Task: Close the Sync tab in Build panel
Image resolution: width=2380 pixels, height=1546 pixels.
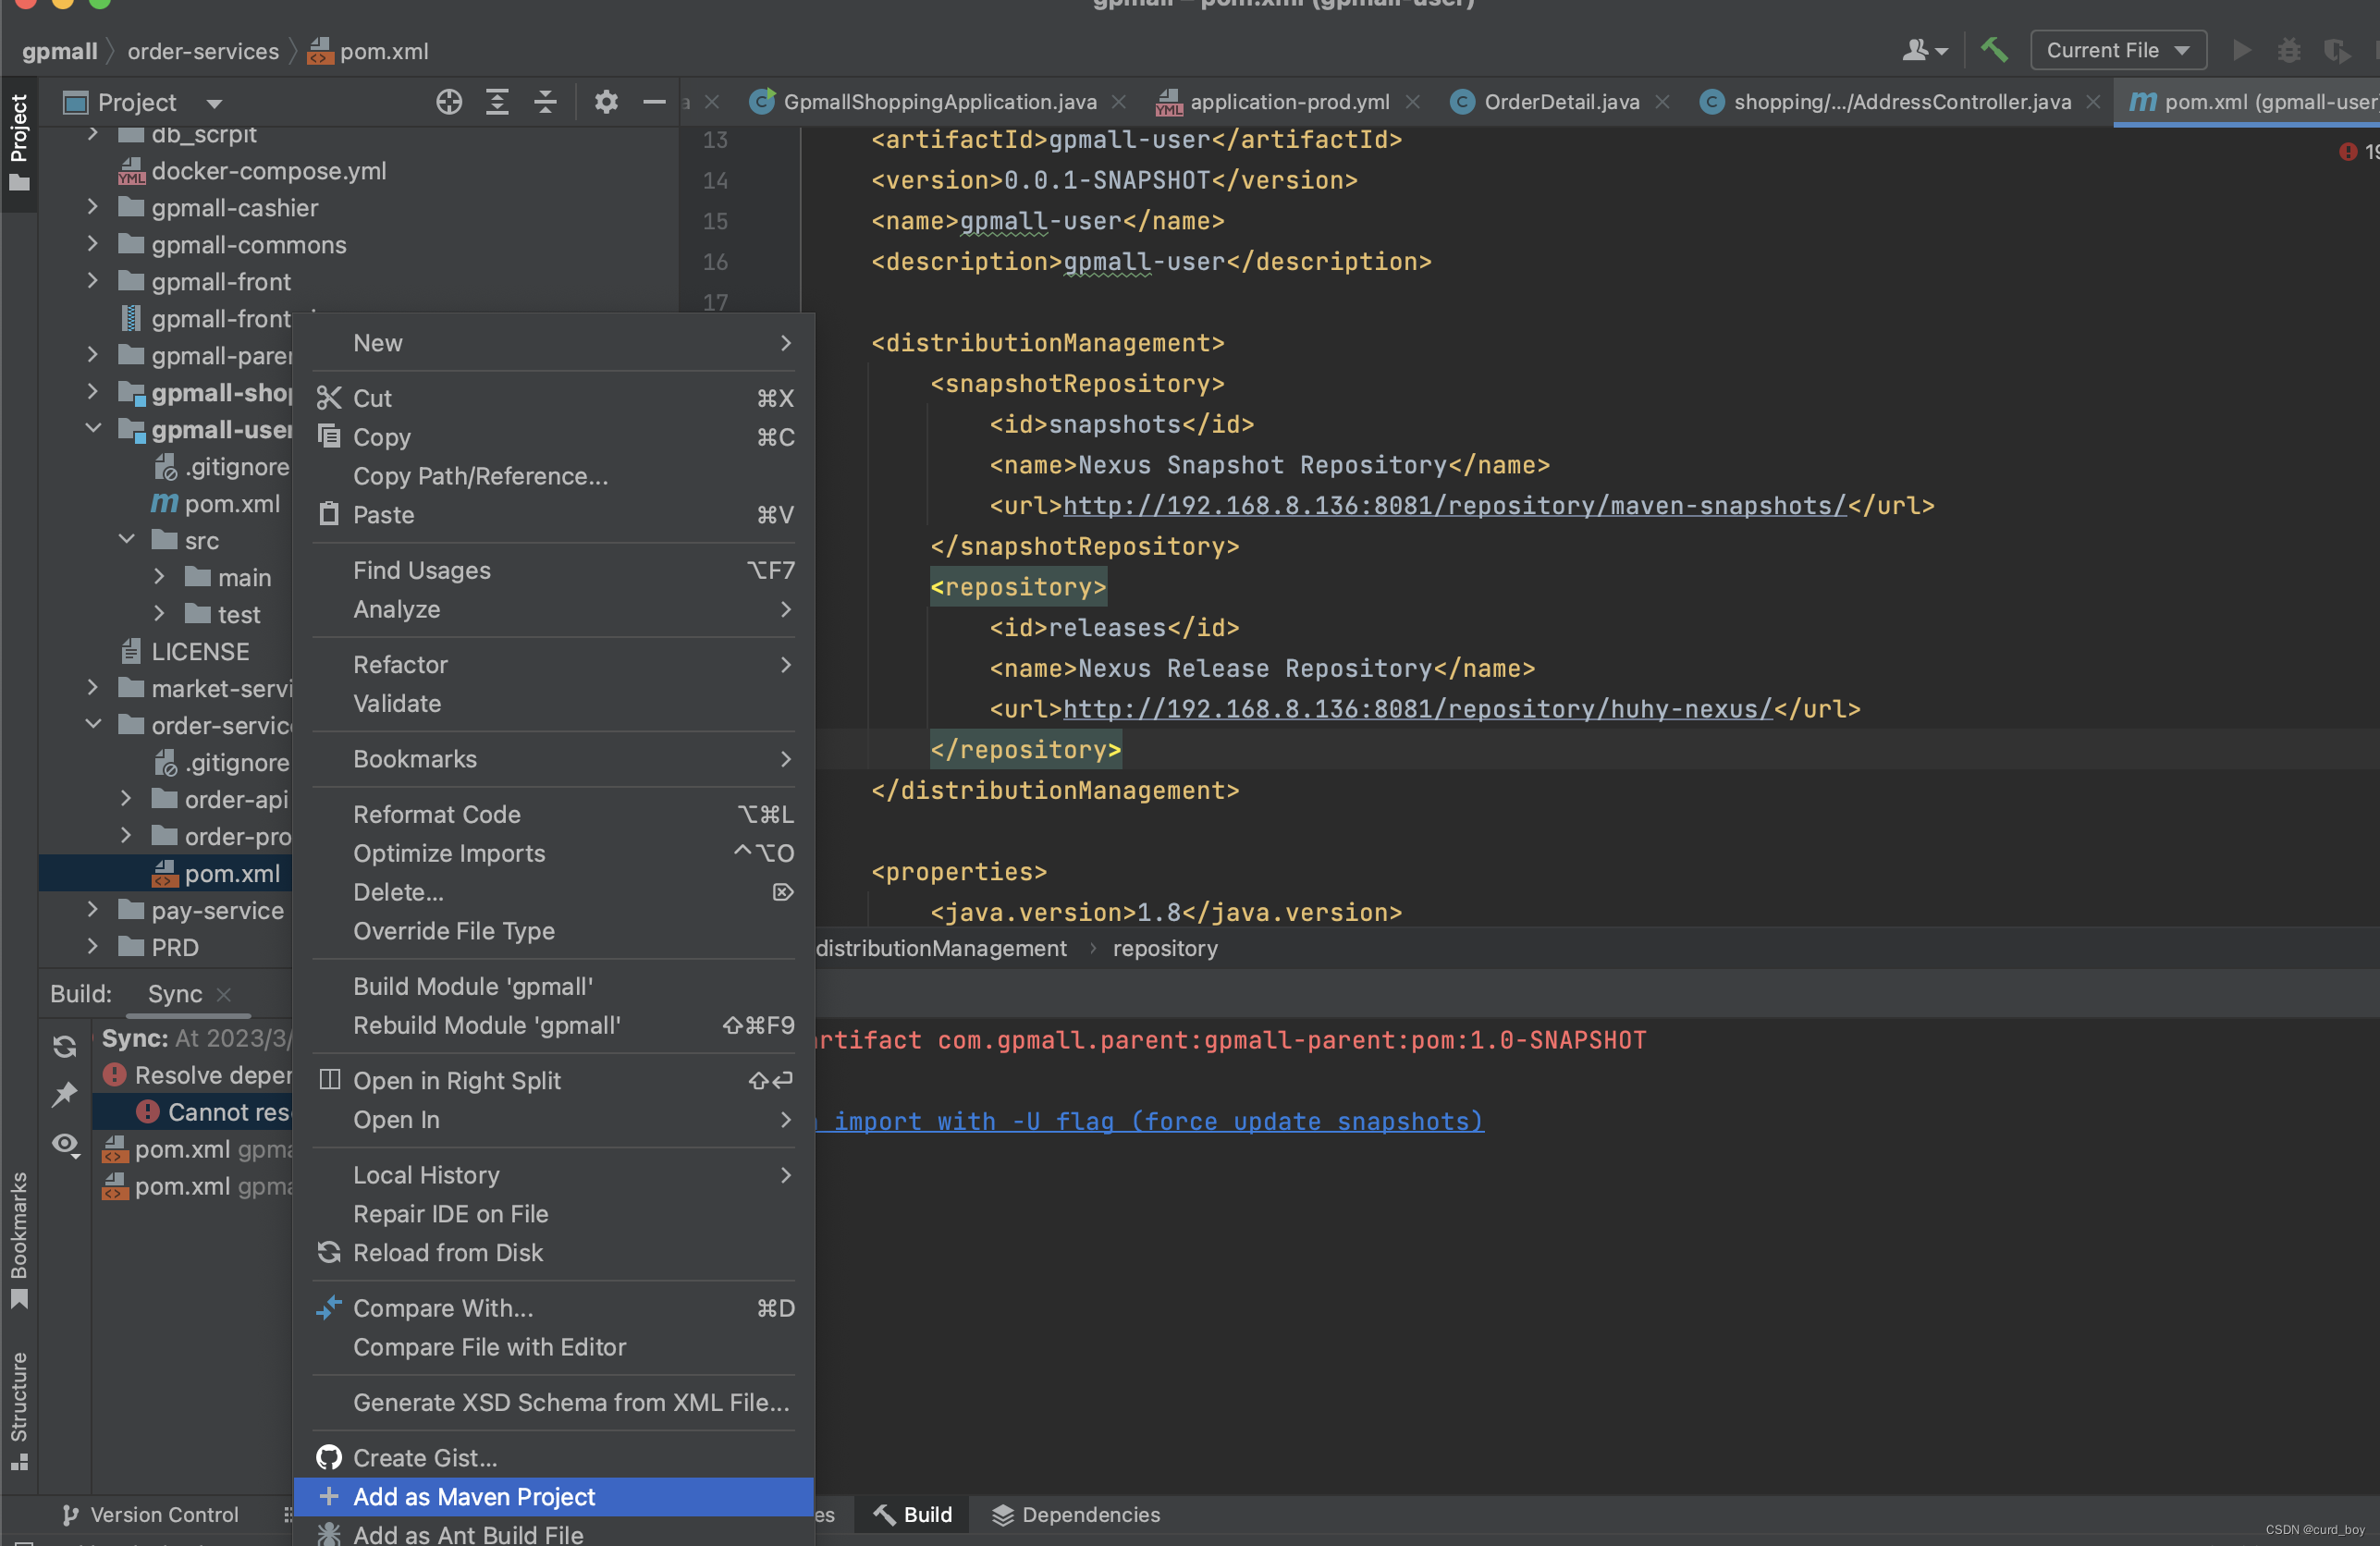Action: click(224, 994)
